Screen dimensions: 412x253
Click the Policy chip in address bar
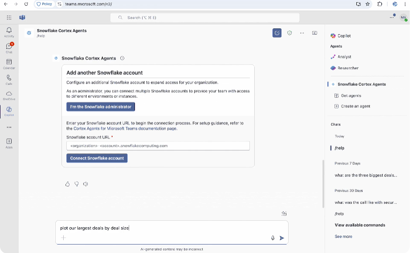coord(45,4)
